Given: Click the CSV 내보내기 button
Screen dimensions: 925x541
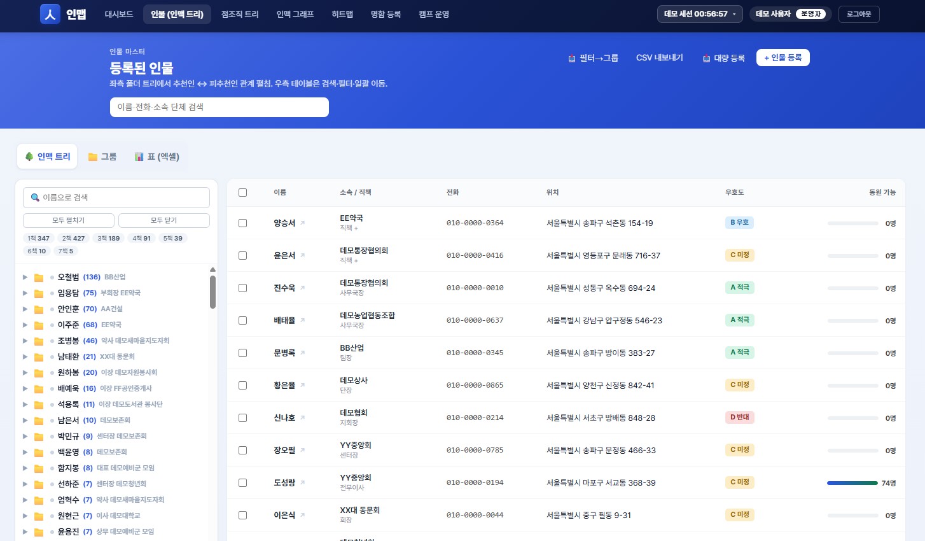Looking at the screenshot, I should coord(660,58).
